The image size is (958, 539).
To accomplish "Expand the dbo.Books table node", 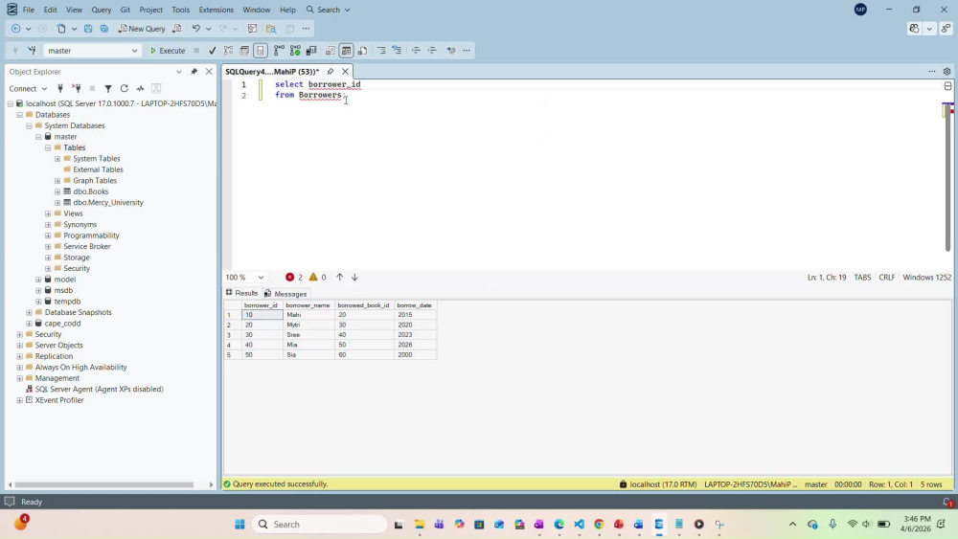I will click(57, 191).
